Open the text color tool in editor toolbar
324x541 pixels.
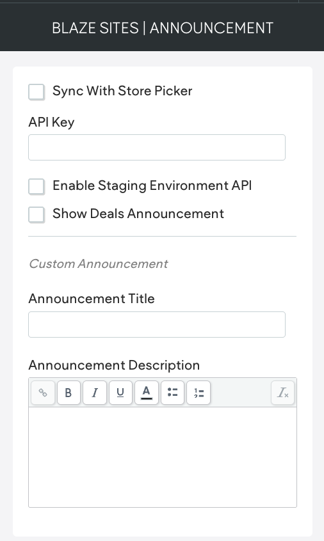click(147, 393)
